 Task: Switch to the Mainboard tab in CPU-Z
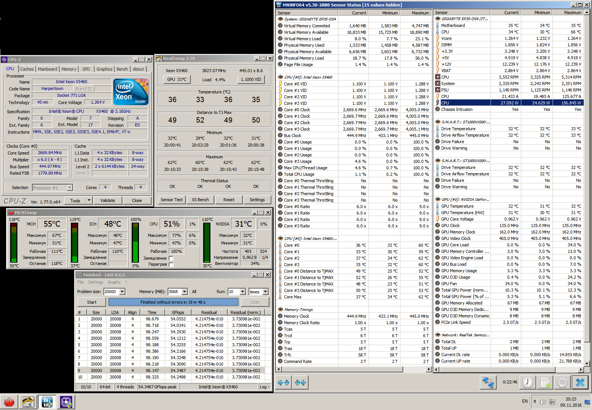[x=47, y=69]
